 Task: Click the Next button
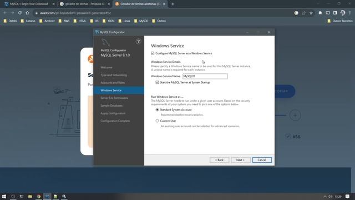pos(240,160)
